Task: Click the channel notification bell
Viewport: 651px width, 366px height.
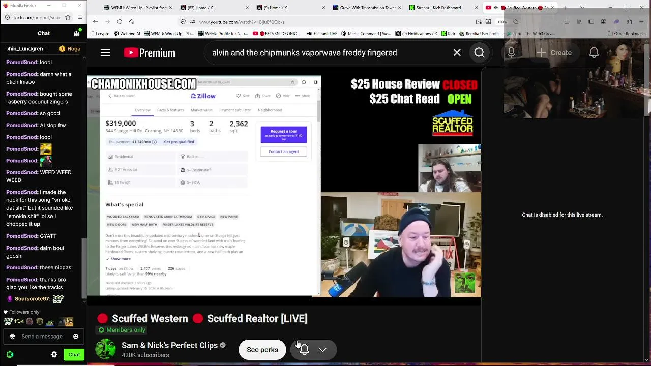Action: 305,350
